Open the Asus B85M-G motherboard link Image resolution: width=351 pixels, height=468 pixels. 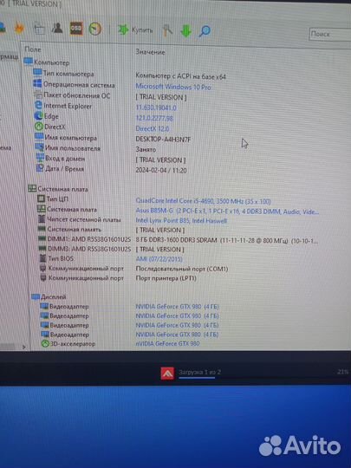click(227, 211)
